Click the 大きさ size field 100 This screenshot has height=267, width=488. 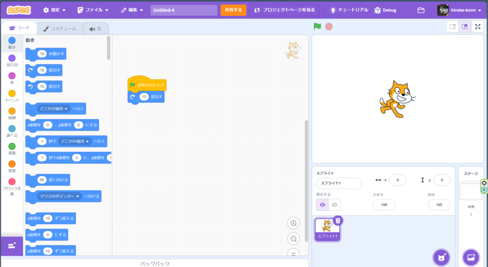point(384,205)
